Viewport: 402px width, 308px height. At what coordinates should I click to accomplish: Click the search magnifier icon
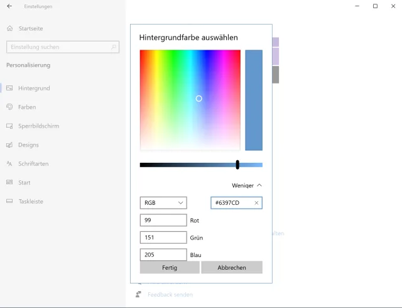pos(114,47)
